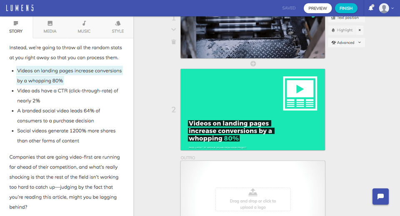Click the Finish button
The height and width of the screenshot is (216, 400).
coord(346,8)
